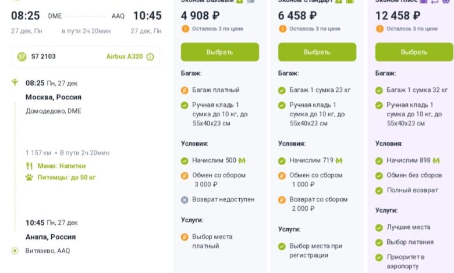This screenshot has height=273, width=454.
Task: Click the green check beside Багаж 1 сумка 23 кг
Action: [282, 90]
